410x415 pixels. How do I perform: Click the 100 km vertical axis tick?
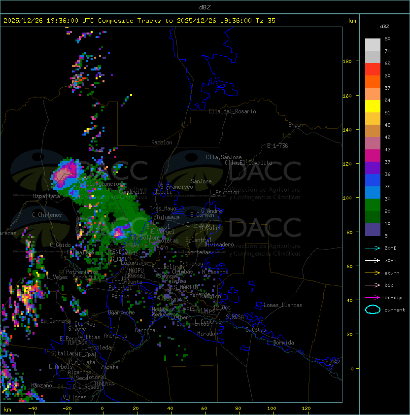tap(347, 198)
